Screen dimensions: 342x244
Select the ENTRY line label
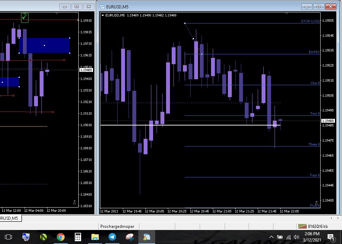[314, 52]
